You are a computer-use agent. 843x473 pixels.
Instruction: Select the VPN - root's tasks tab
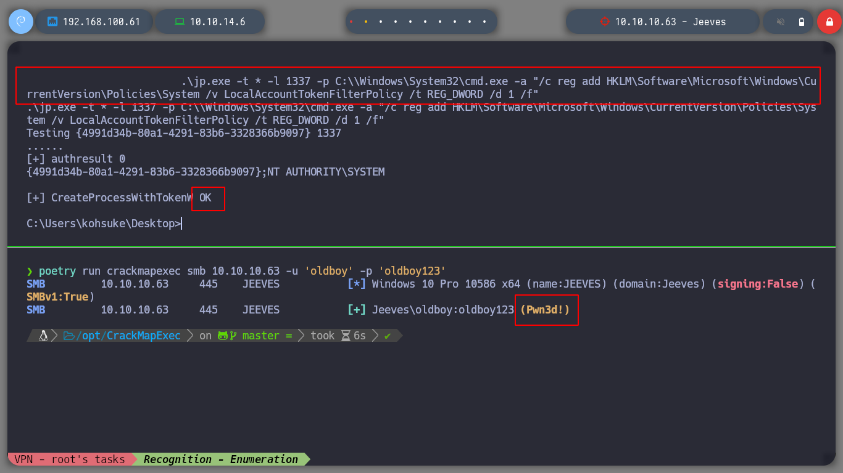click(70, 459)
